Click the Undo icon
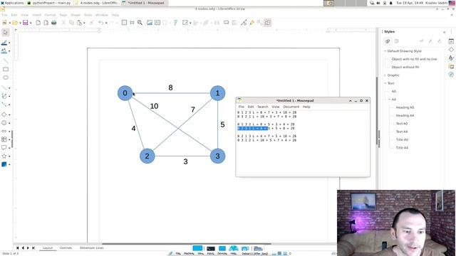This screenshot has width=456, height=256. coord(100,23)
